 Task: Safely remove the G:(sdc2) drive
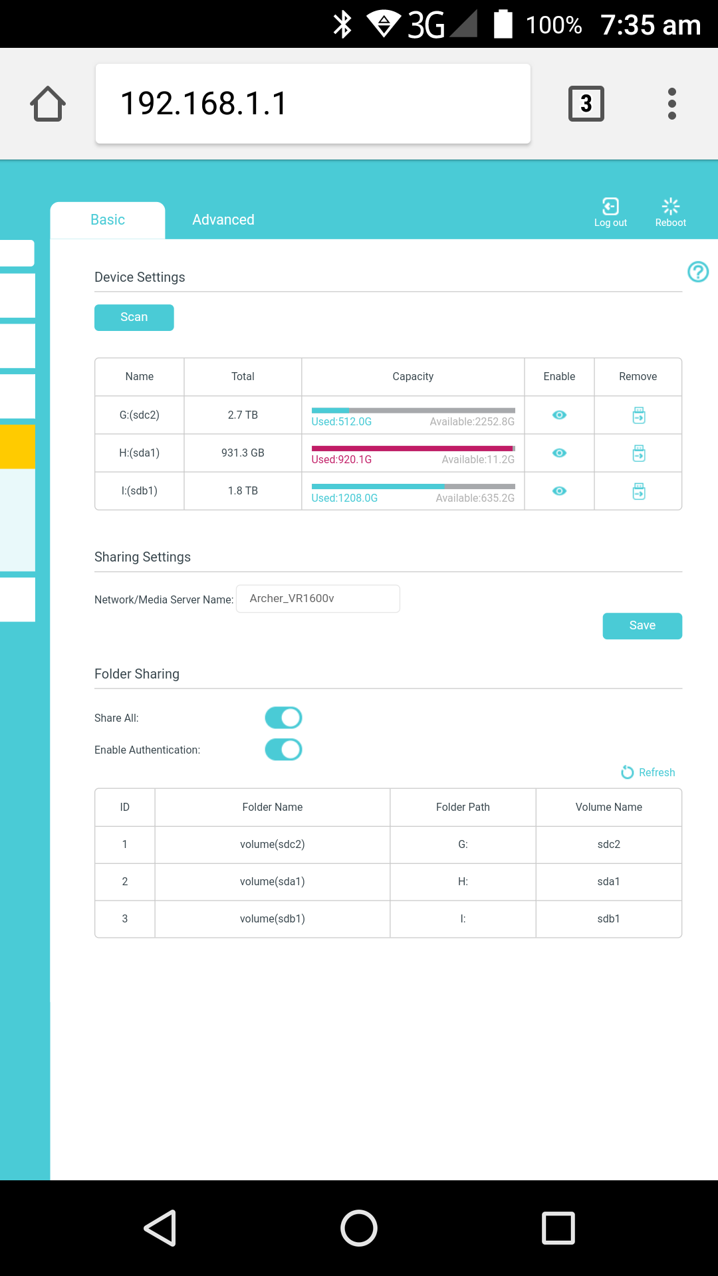[x=638, y=415]
